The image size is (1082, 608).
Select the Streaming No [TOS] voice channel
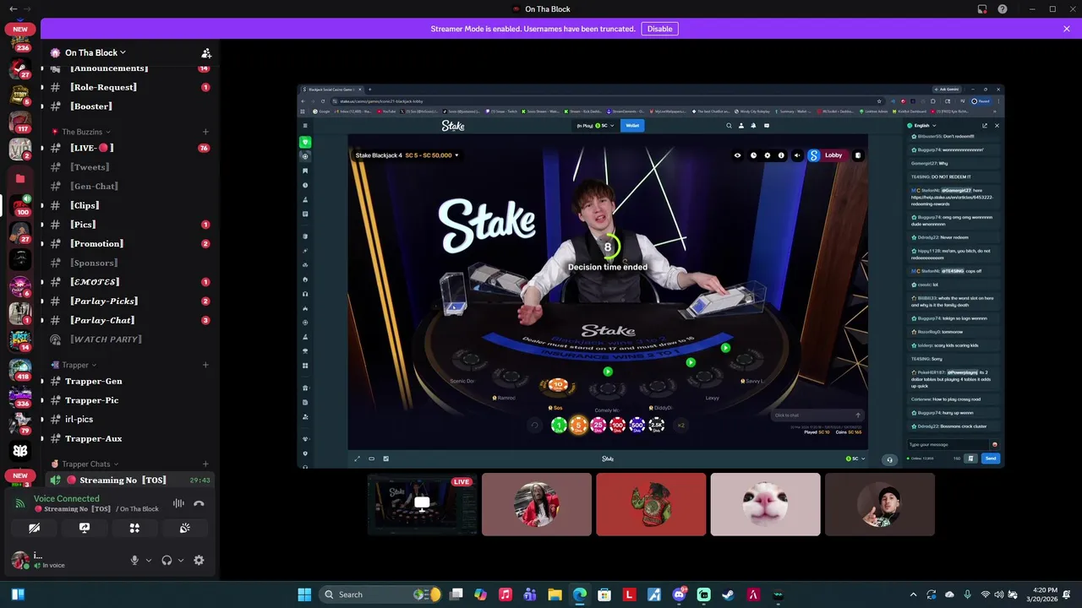click(x=130, y=480)
